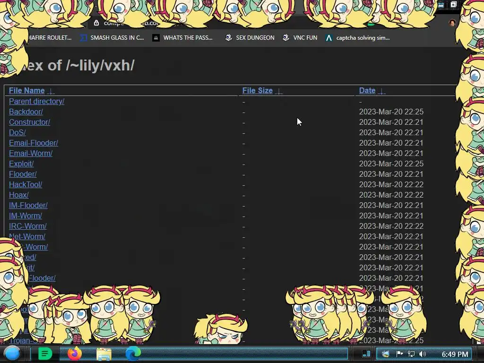Open the HackTool/ folder link
The width and height of the screenshot is (484, 363).
(x=26, y=185)
